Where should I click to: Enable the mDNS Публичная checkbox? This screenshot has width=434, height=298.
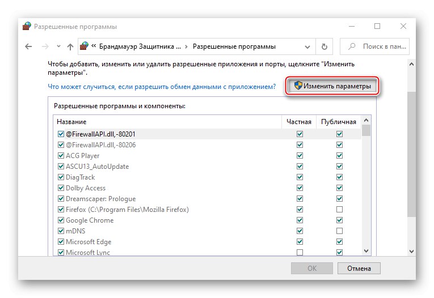[x=340, y=231]
